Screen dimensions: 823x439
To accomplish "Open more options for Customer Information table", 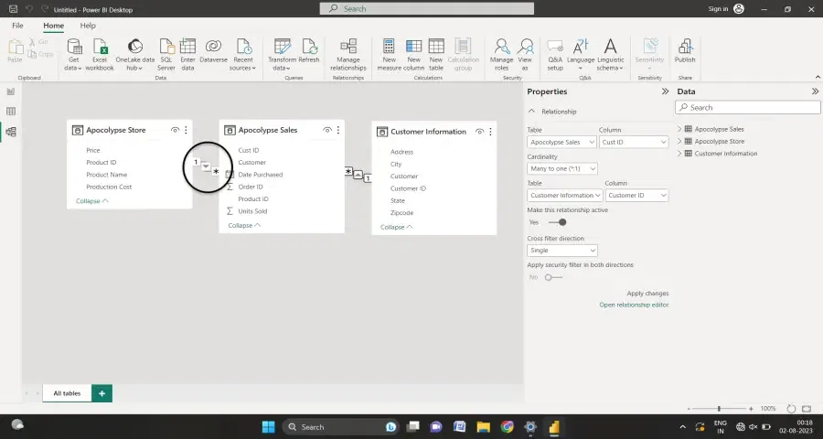I will tap(490, 132).
